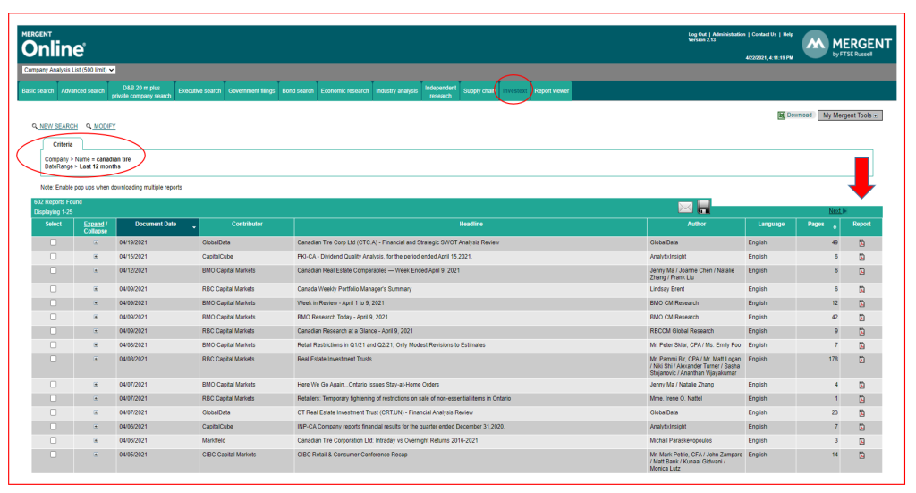916x493 pixels.
Task: Sort by Document Date column arrow
Action: pyautogui.click(x=194, y=227)
